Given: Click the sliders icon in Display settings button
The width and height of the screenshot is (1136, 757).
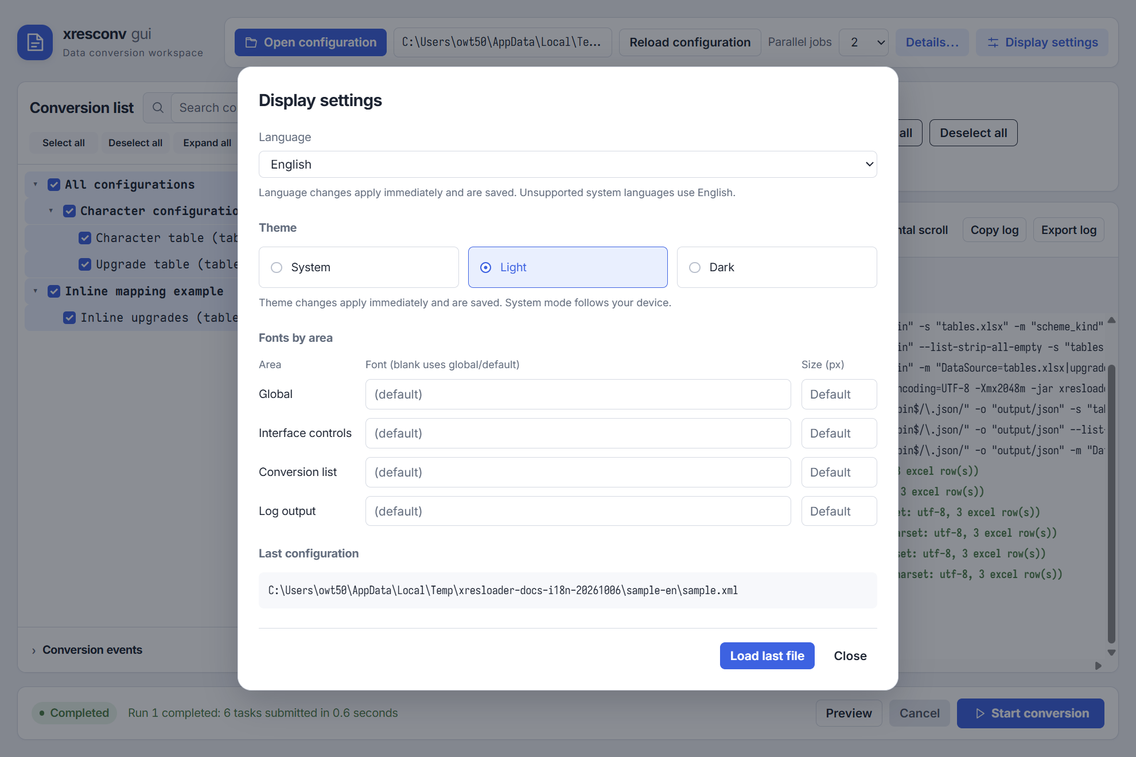Looking at the screenshot, I should 993,42.
